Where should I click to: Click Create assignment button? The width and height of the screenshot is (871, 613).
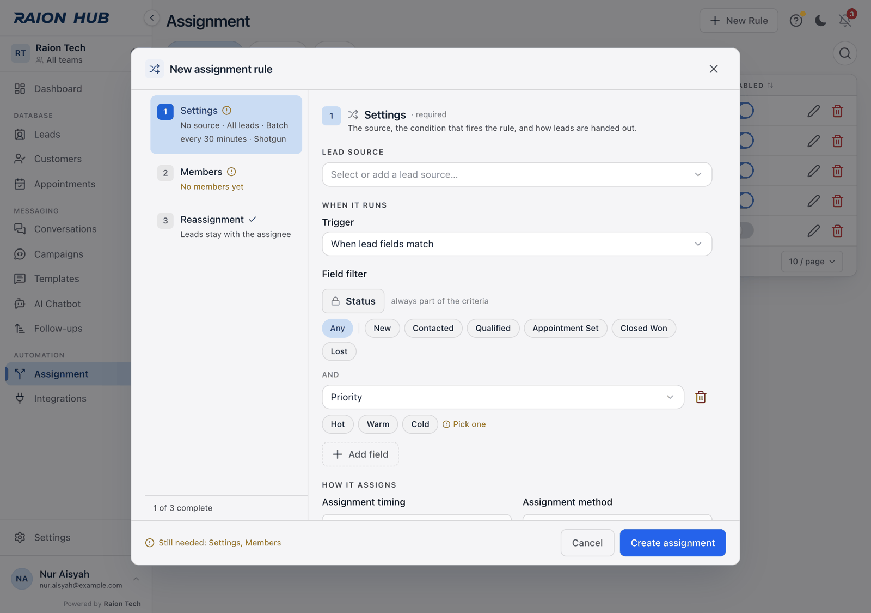coord(673,543)
